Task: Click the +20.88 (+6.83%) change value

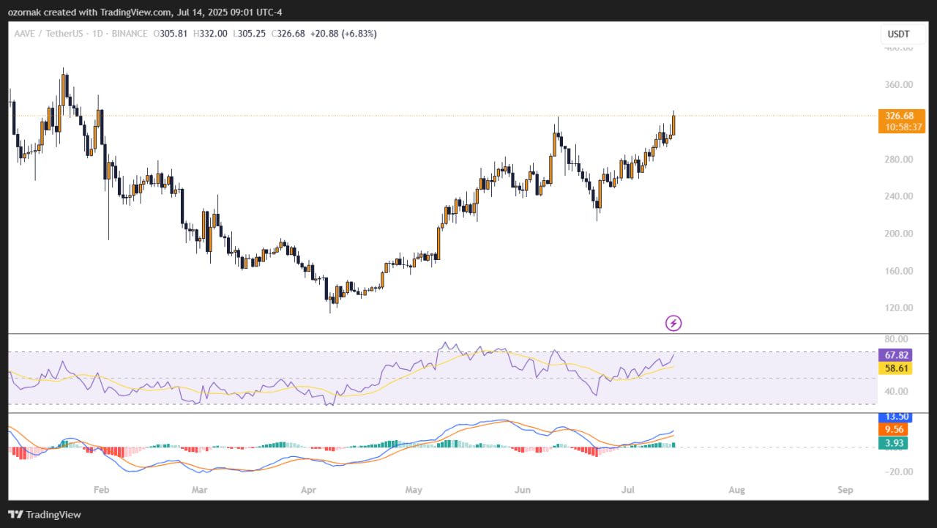Action: (x=343, y=34)
